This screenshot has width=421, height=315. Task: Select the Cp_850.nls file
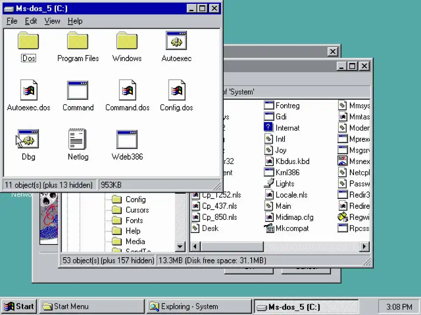(214, 217)
